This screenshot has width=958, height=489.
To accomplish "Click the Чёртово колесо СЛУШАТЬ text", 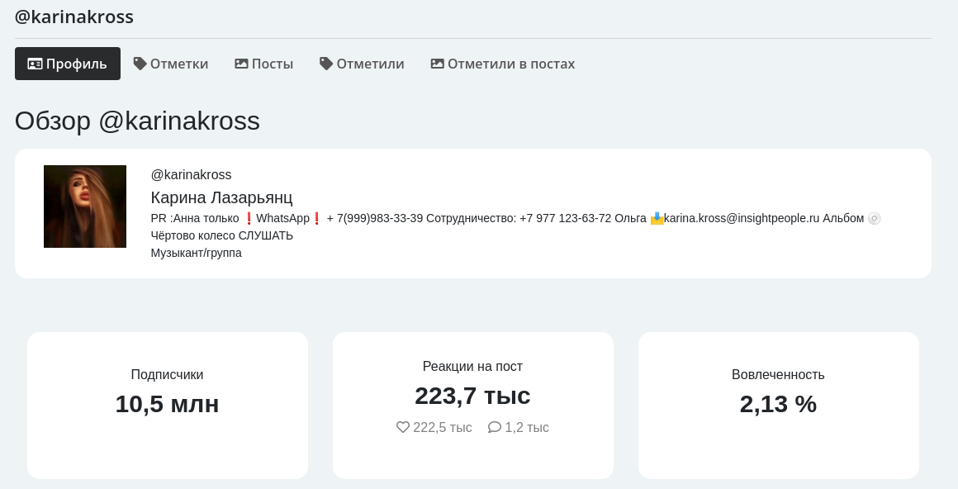I will 222,236.
